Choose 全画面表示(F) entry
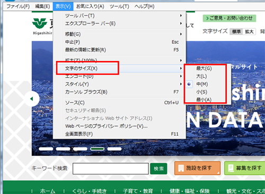The image size is (265, 194). pos(119,134)
